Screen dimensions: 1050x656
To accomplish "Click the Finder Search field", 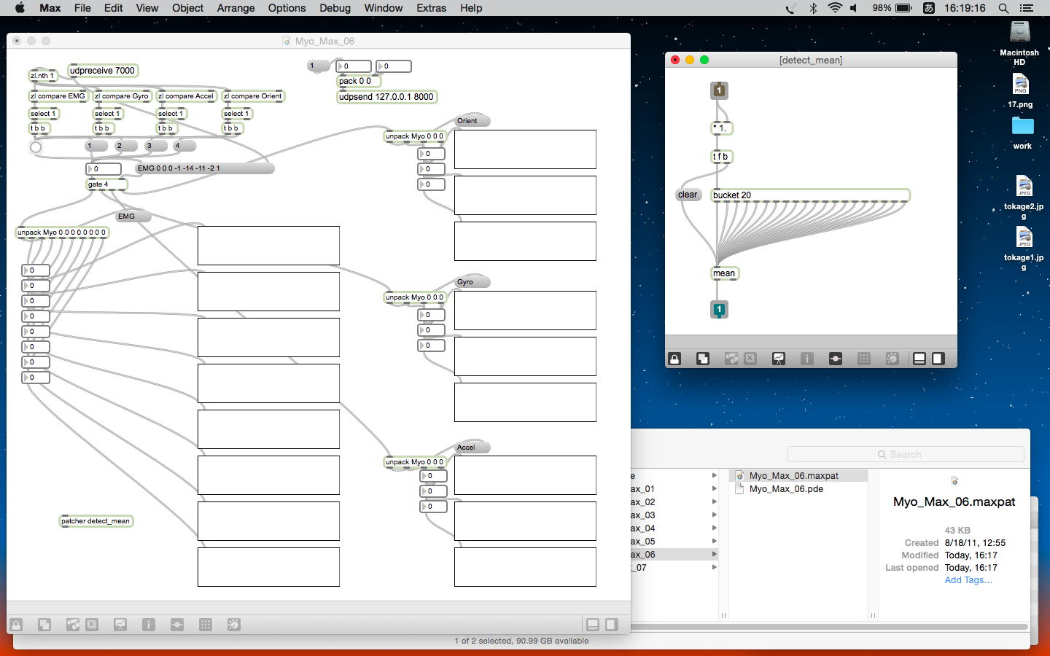I will tap(906, 454).
